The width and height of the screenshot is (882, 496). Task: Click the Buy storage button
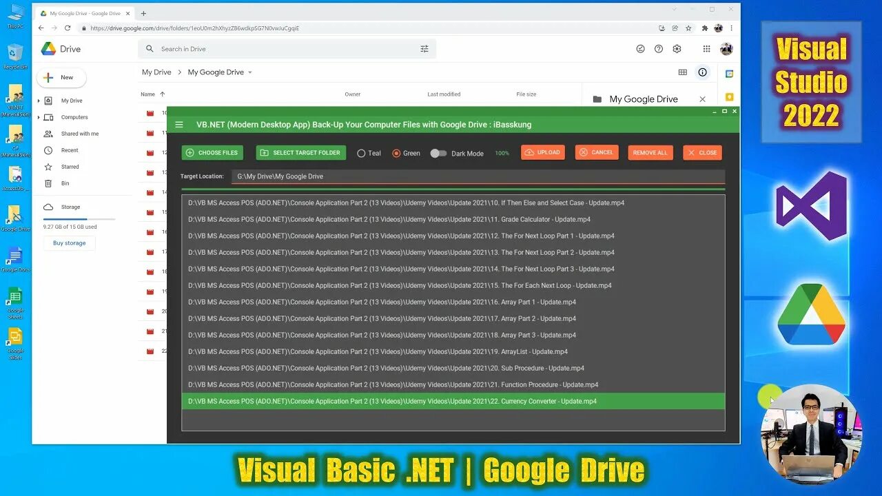pos(70,243)
